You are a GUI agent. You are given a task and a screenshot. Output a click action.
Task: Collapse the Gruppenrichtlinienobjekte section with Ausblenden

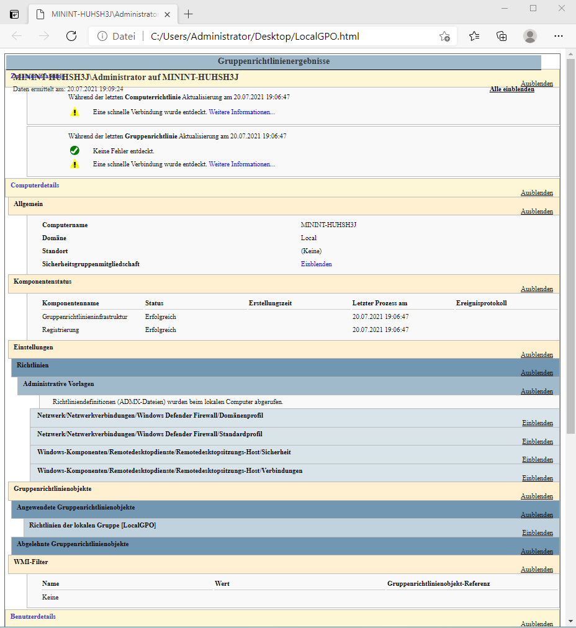pyautogui.click(x=537, y=496)
